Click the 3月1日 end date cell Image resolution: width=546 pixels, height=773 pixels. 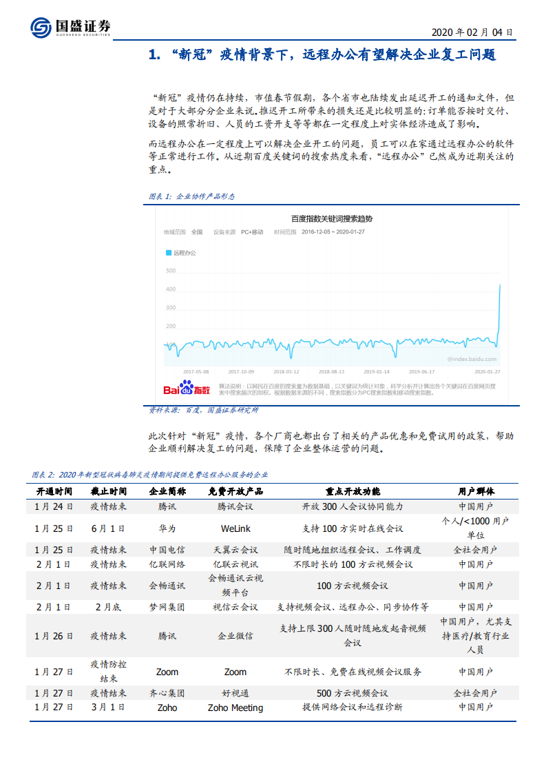pyautogui.click(x=108, y=708)
